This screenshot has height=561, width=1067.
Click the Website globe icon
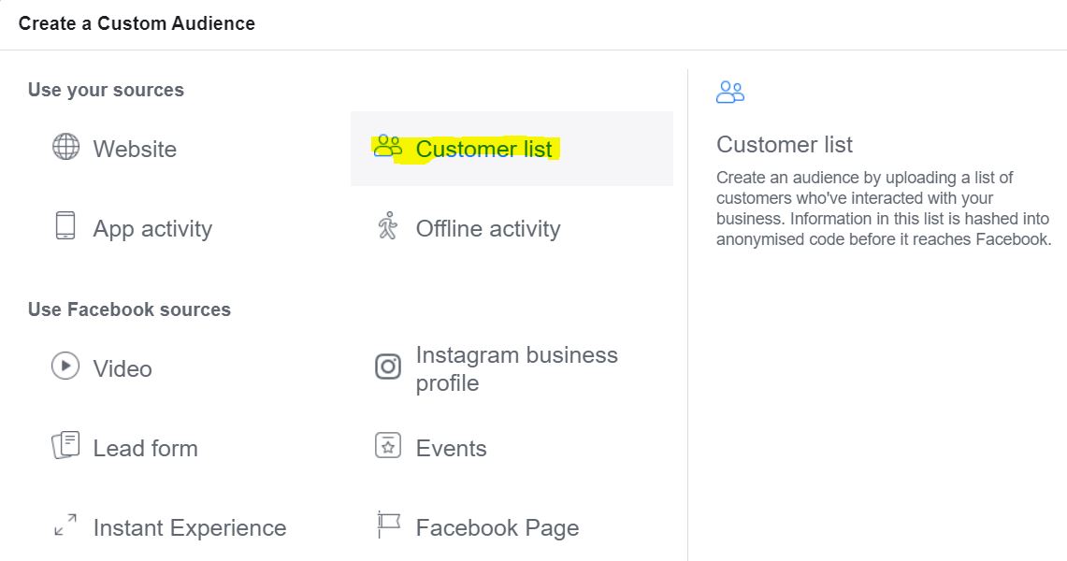65,146
